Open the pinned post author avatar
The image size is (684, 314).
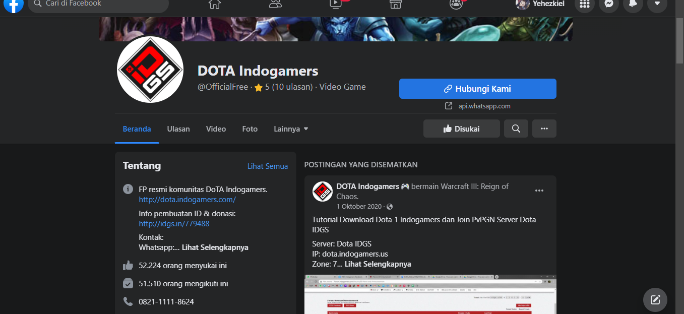pyautogui.click(x=323, y=192)
